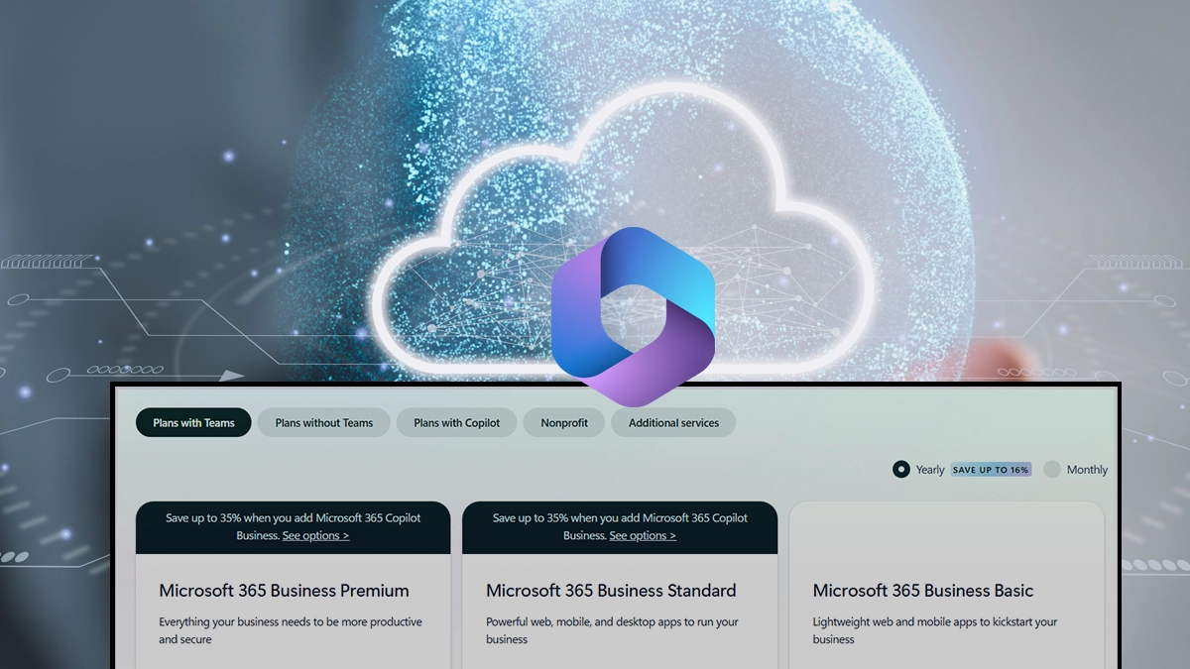The width and height of the screenshot is (1190, 669).
Task: Select the Plans with Teams tab
Action: coord(193,422)
